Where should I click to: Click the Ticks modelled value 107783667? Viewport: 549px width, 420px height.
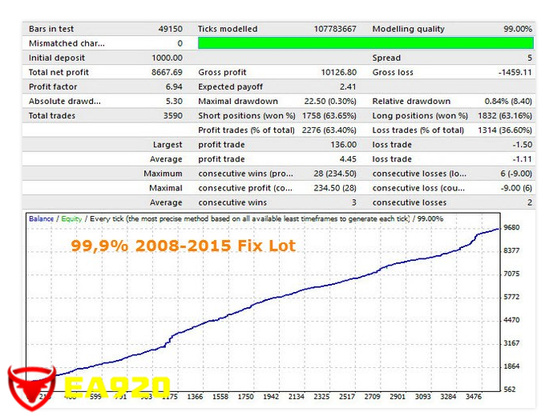click(335, 29)
